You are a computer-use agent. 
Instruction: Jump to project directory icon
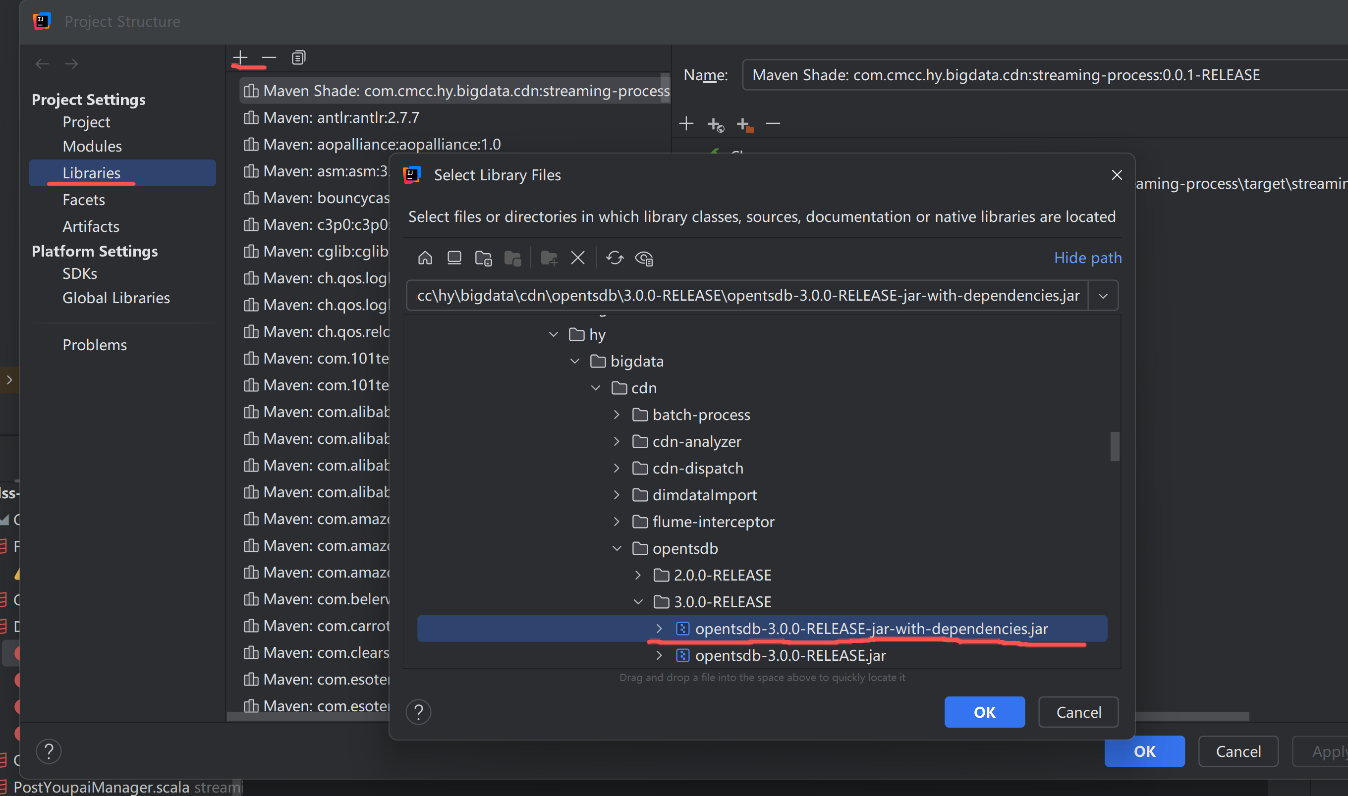[x=483, y=258]
